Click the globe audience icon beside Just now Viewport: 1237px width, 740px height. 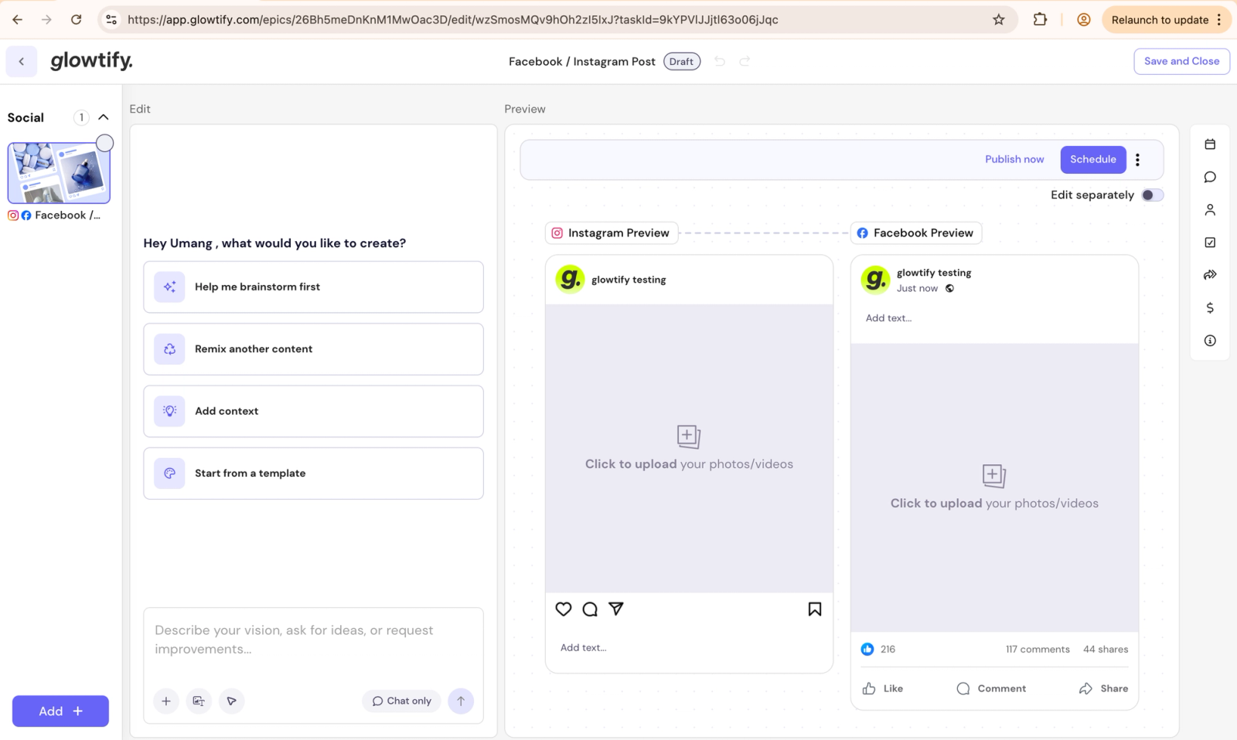click(x=949, y=289)
